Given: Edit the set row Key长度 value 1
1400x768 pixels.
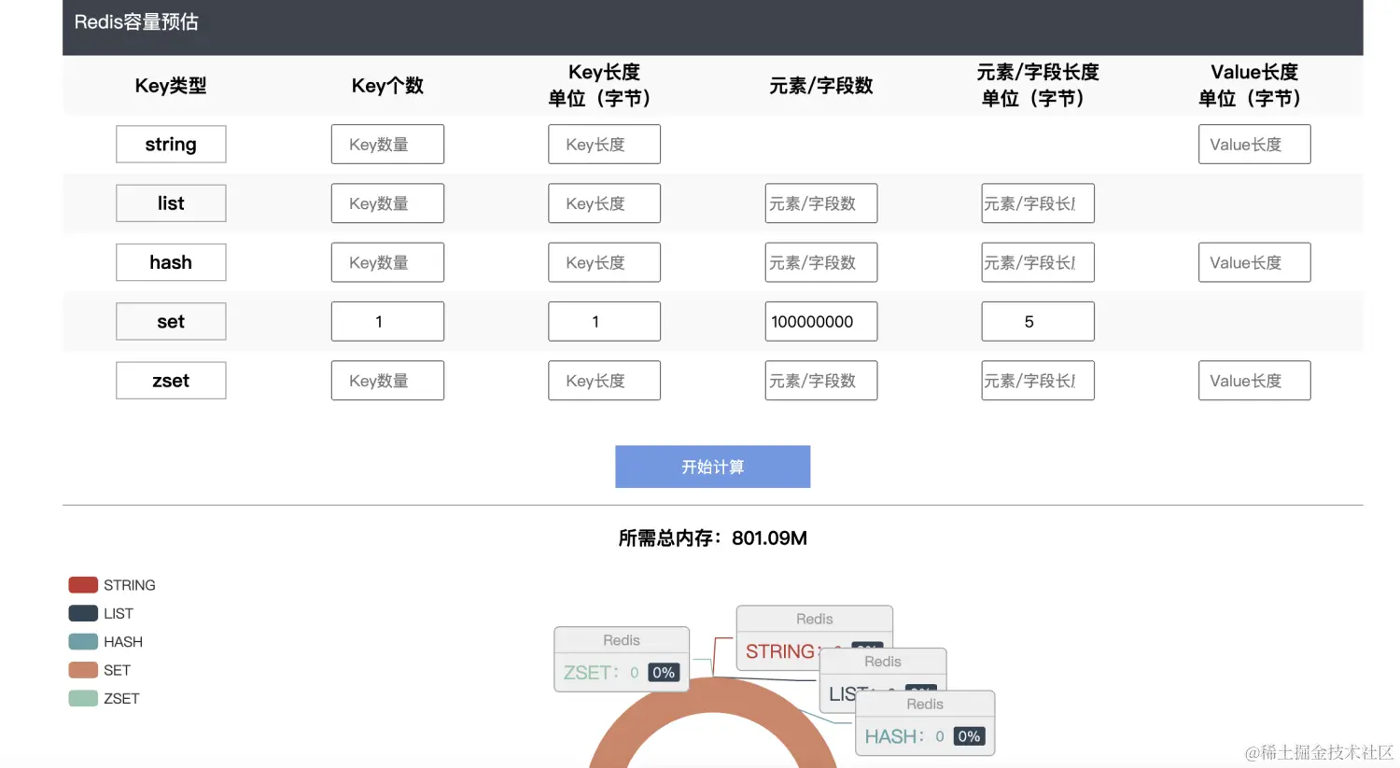Looking at the screenshot, I should click(x=604, y=322).
